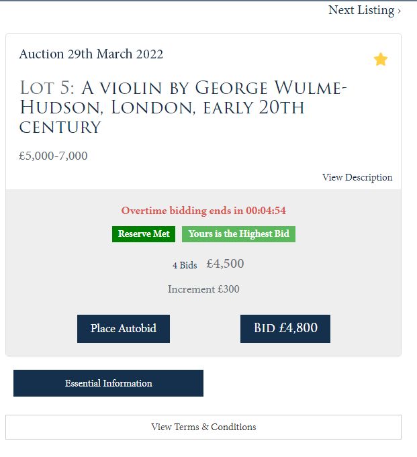The image size is (417, 457).
Task: Open the View Description link
Action: [x=357, y=177]
